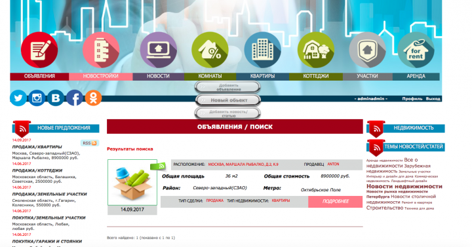Click the red RSS ribbon beside Темы новостей/статей
The width and height of the screenshot is (472, 247).
pyautogui.click(x=376, y=147)
